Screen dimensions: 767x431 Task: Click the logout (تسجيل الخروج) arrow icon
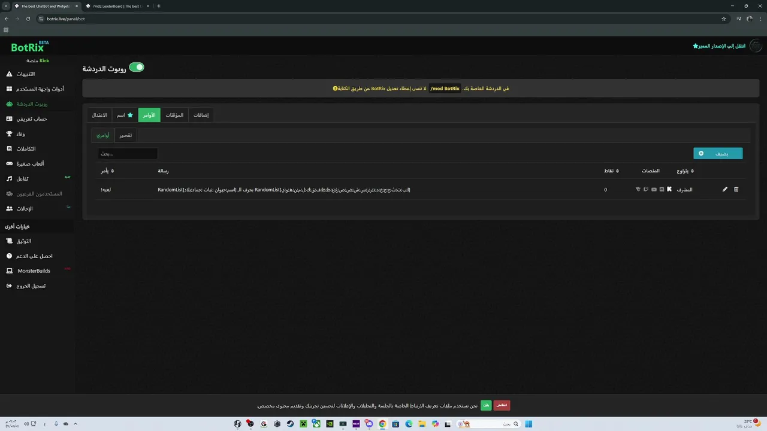click(x=9, y=286)
